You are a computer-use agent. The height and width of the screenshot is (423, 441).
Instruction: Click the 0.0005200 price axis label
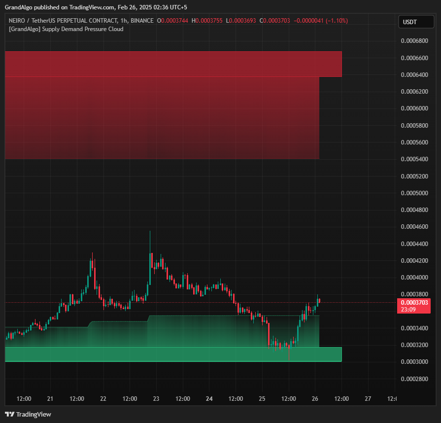[x=414, y=176]
